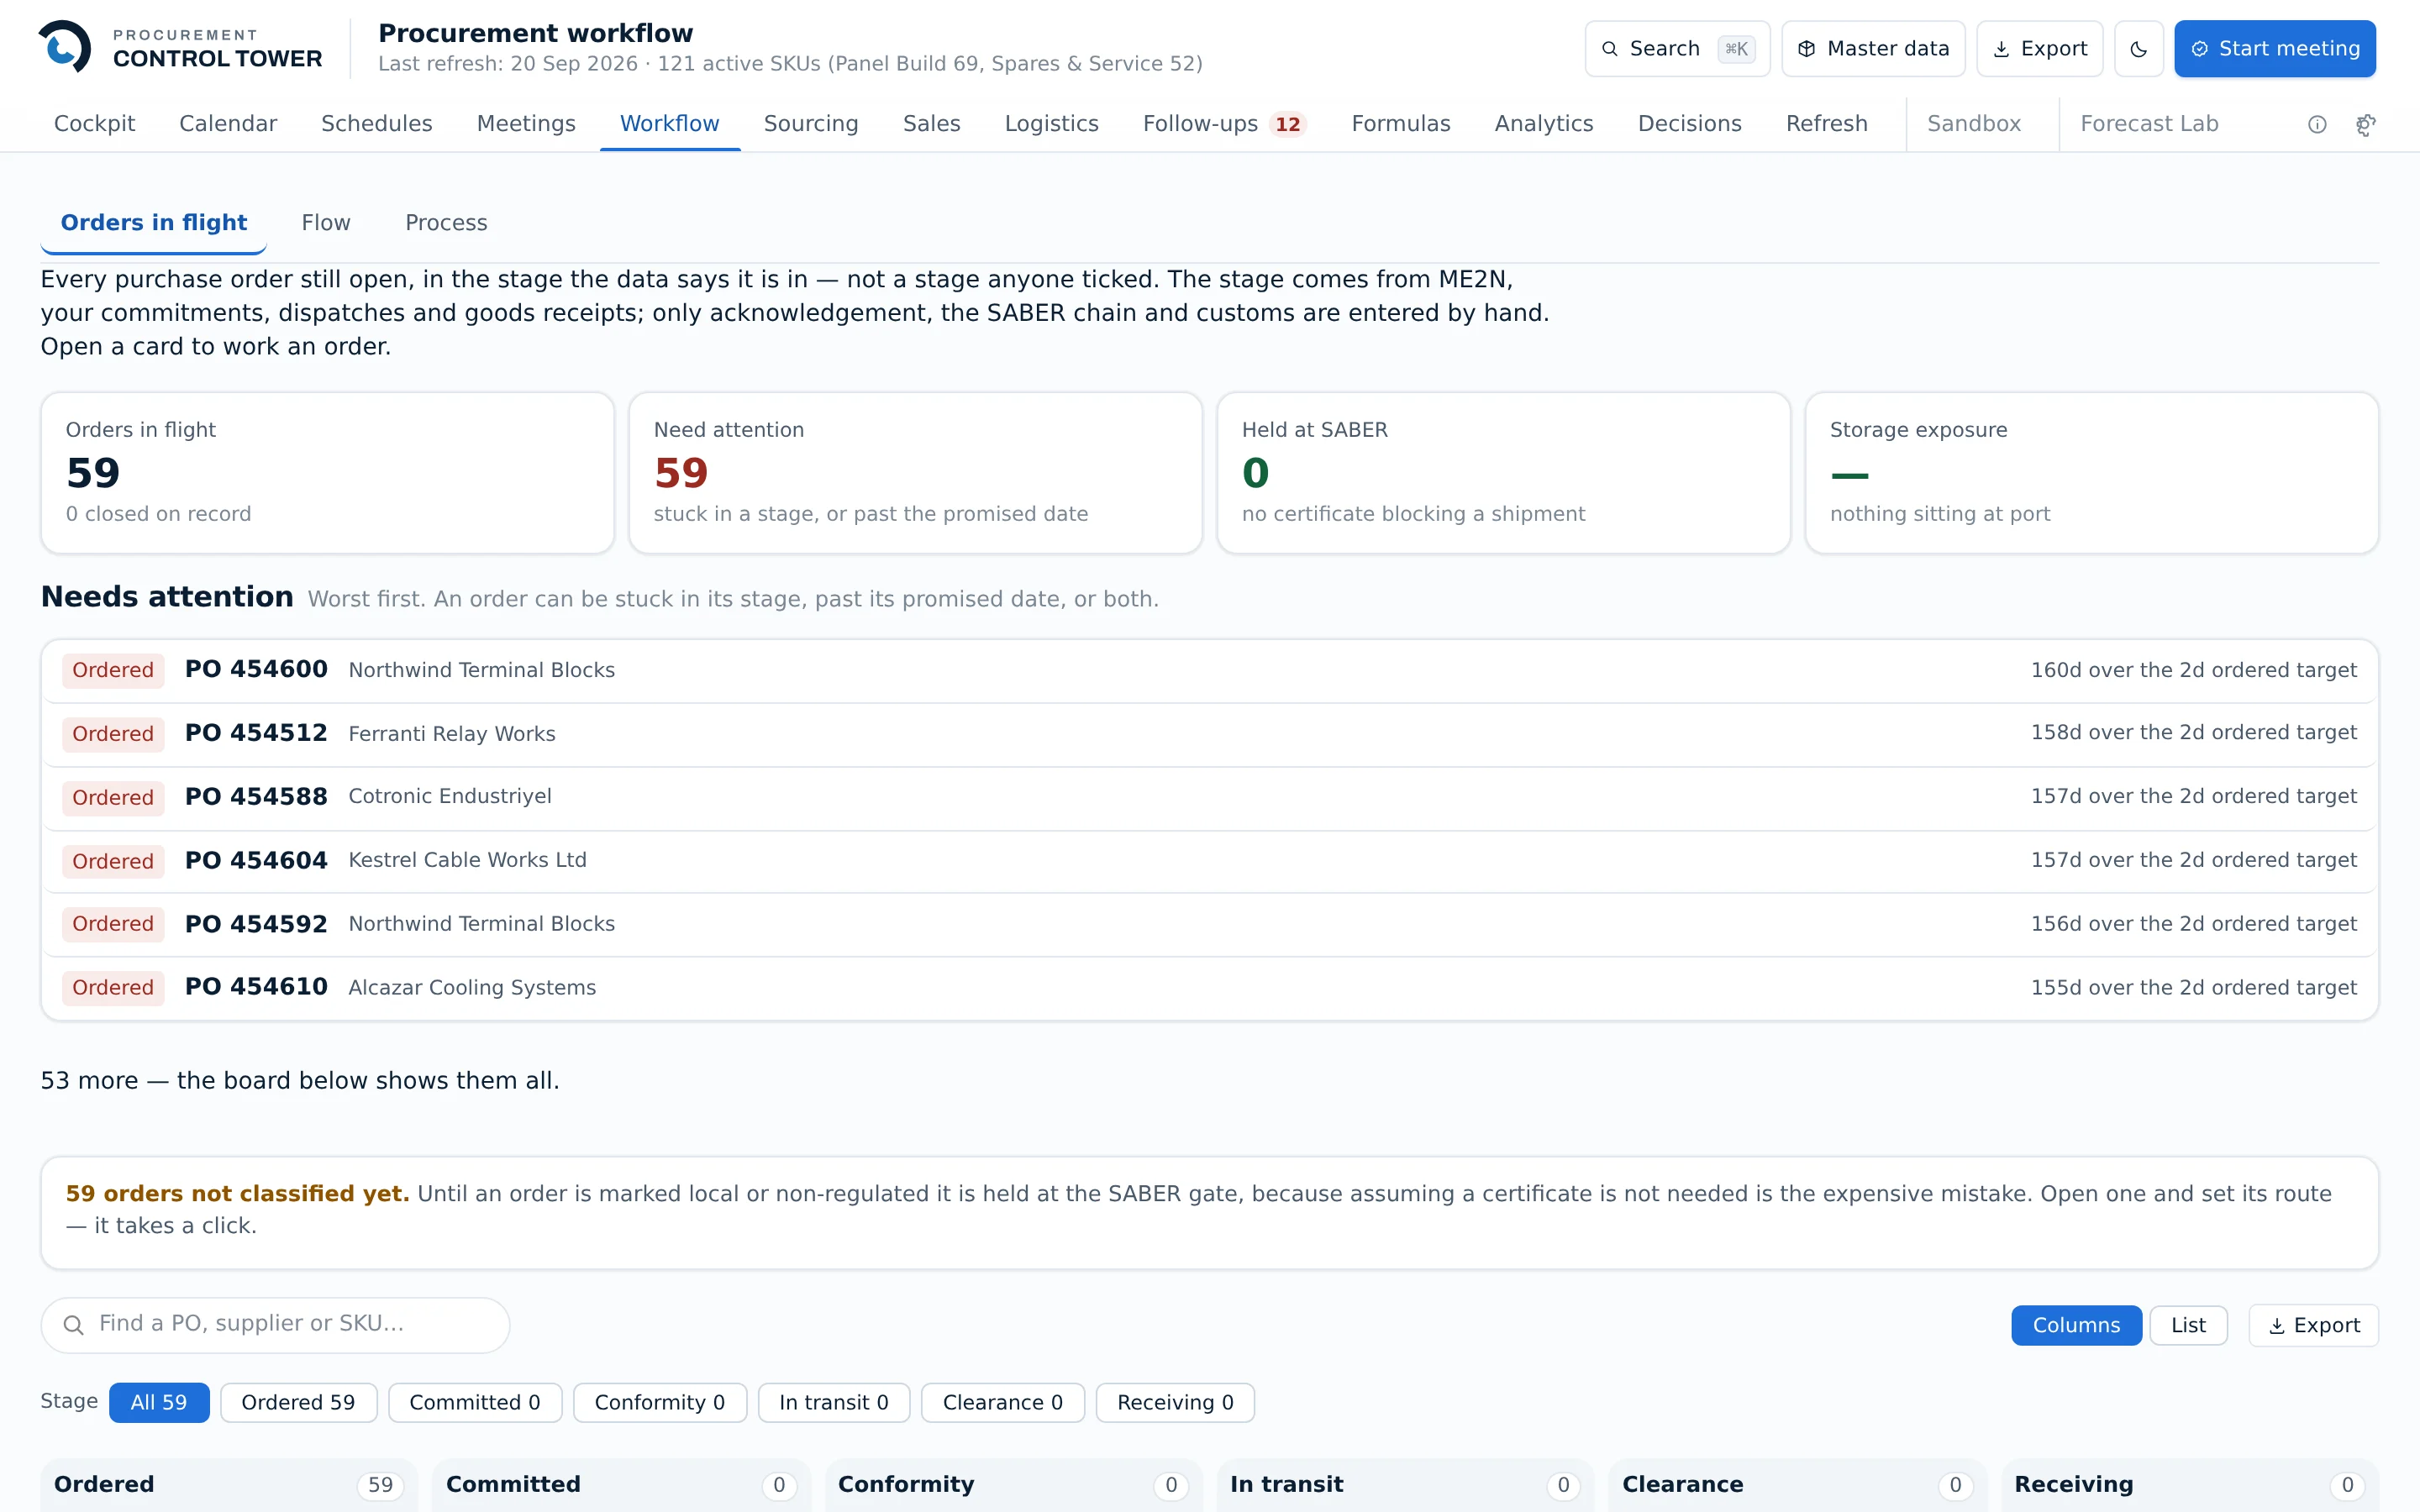Viewport: 2420px width, 1512px height.
Task: Open PO 454592 Northwind Terminal Blocks row
Action: tap(1209, 924)
